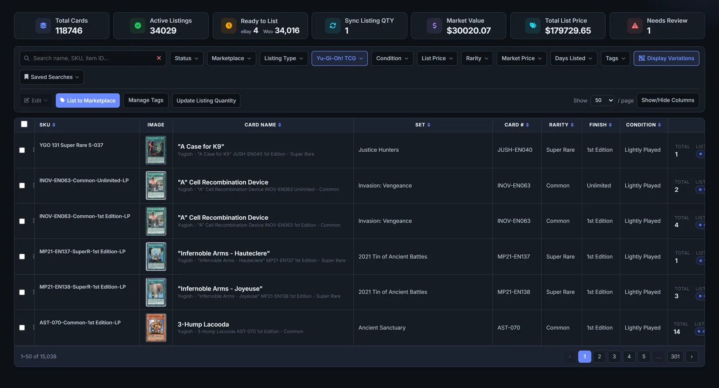Open the Days Listed filter dropdown
Viewport: 719px width, 388px height.
tap(573, 58)
